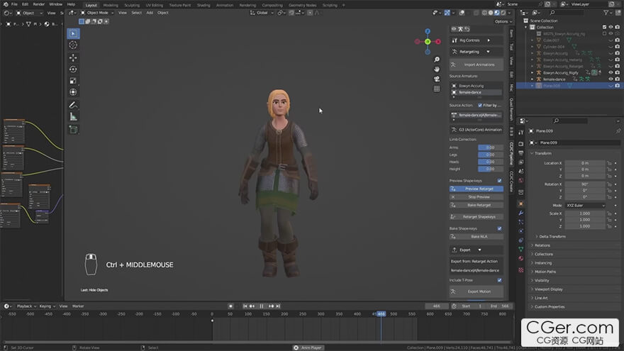Hide Eowyn Accurig_Rigify in the outliner
The image size is (624, 351).
pyautogui.click(x=611, y=73)
